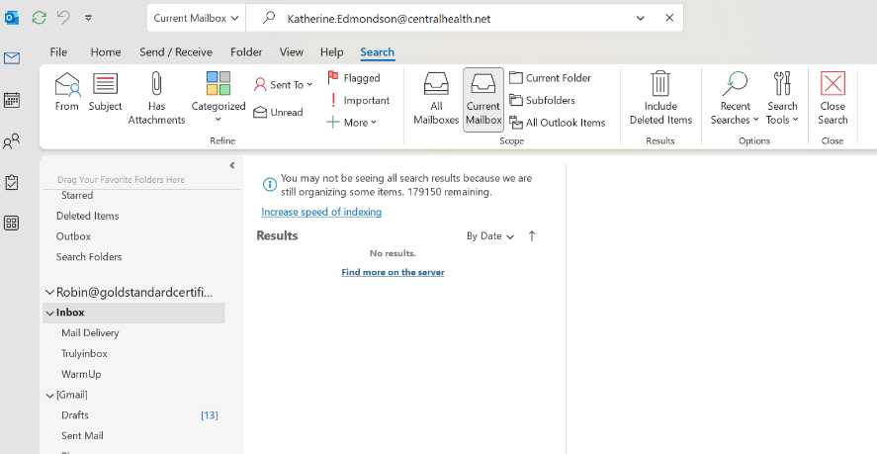This screenshot has height=454, width=877.
Task: Open the Mail Delivery subfolder
Action: click(x=90, y=333)
